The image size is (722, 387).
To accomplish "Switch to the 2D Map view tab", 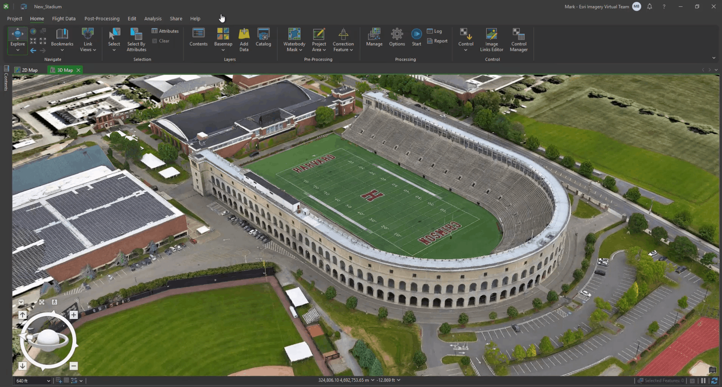I will (26, 70).
